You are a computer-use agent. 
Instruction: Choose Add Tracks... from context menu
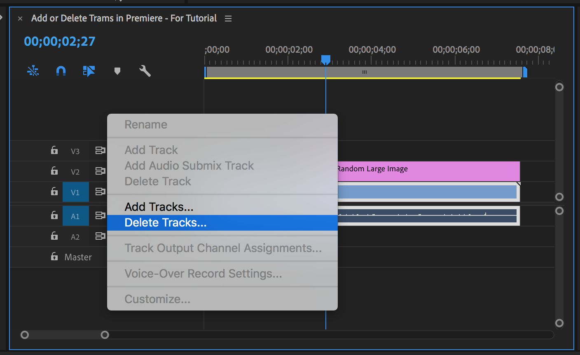tap(222, 207)
